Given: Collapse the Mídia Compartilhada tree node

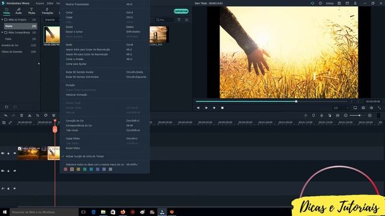Looking at the screenshot, I should tap(2, 32).
